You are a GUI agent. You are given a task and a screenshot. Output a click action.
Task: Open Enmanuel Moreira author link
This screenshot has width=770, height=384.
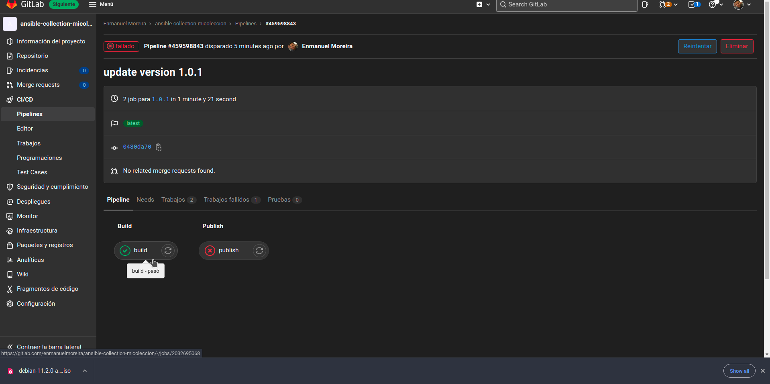point(327,46)
